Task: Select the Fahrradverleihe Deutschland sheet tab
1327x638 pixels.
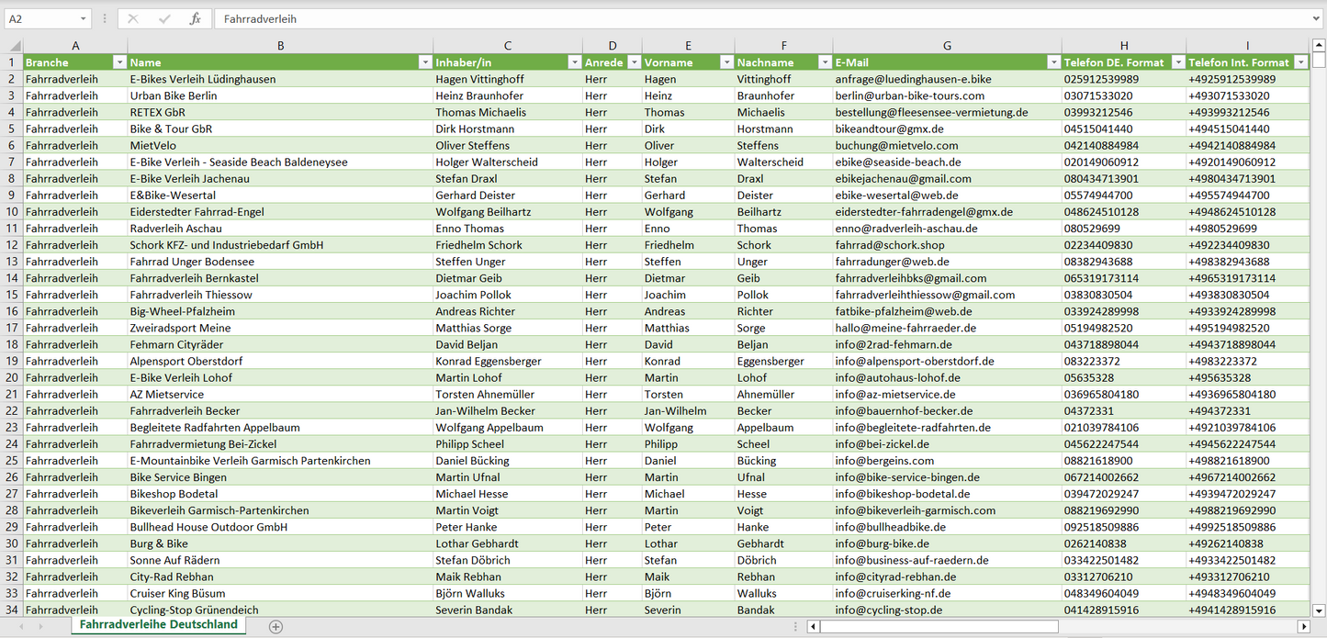Action: click(x=158, y=625)
